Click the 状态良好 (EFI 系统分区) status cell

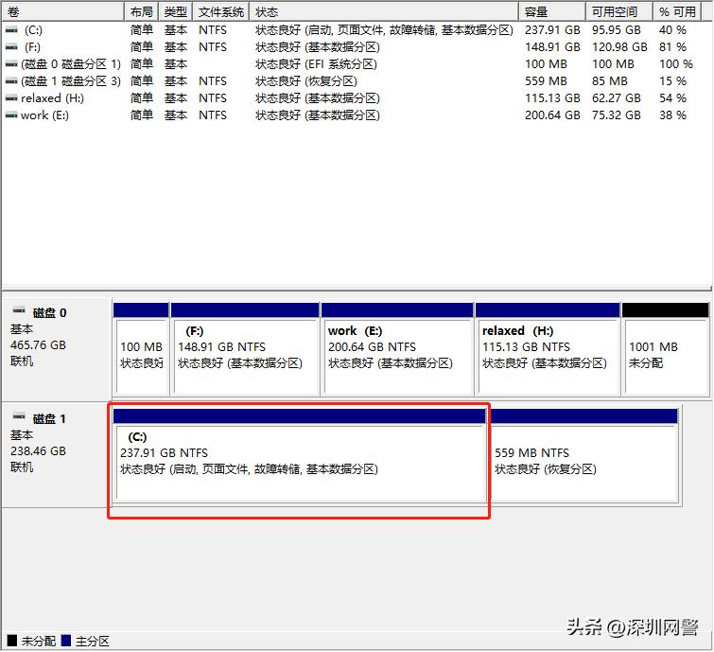(316, 64)
